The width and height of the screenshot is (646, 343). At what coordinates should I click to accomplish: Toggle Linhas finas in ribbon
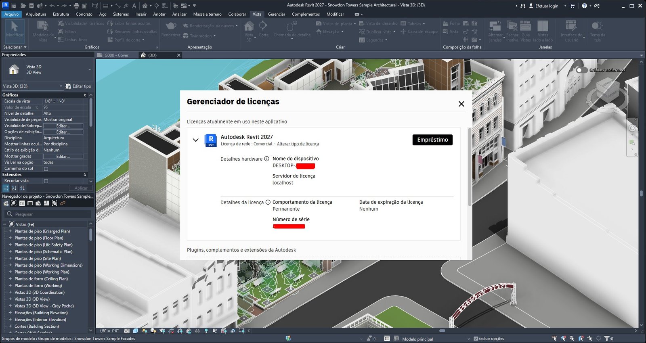(x=73, y=40)
